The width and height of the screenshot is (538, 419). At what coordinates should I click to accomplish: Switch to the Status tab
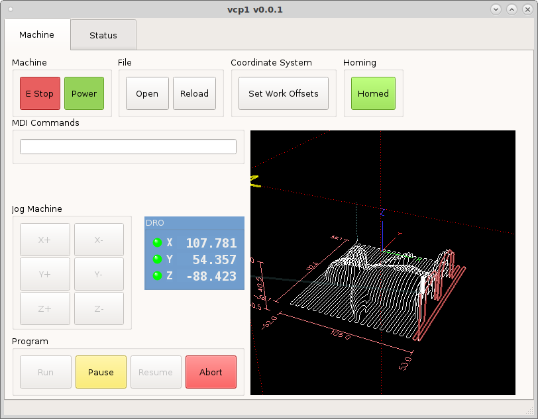coord(103,35)
